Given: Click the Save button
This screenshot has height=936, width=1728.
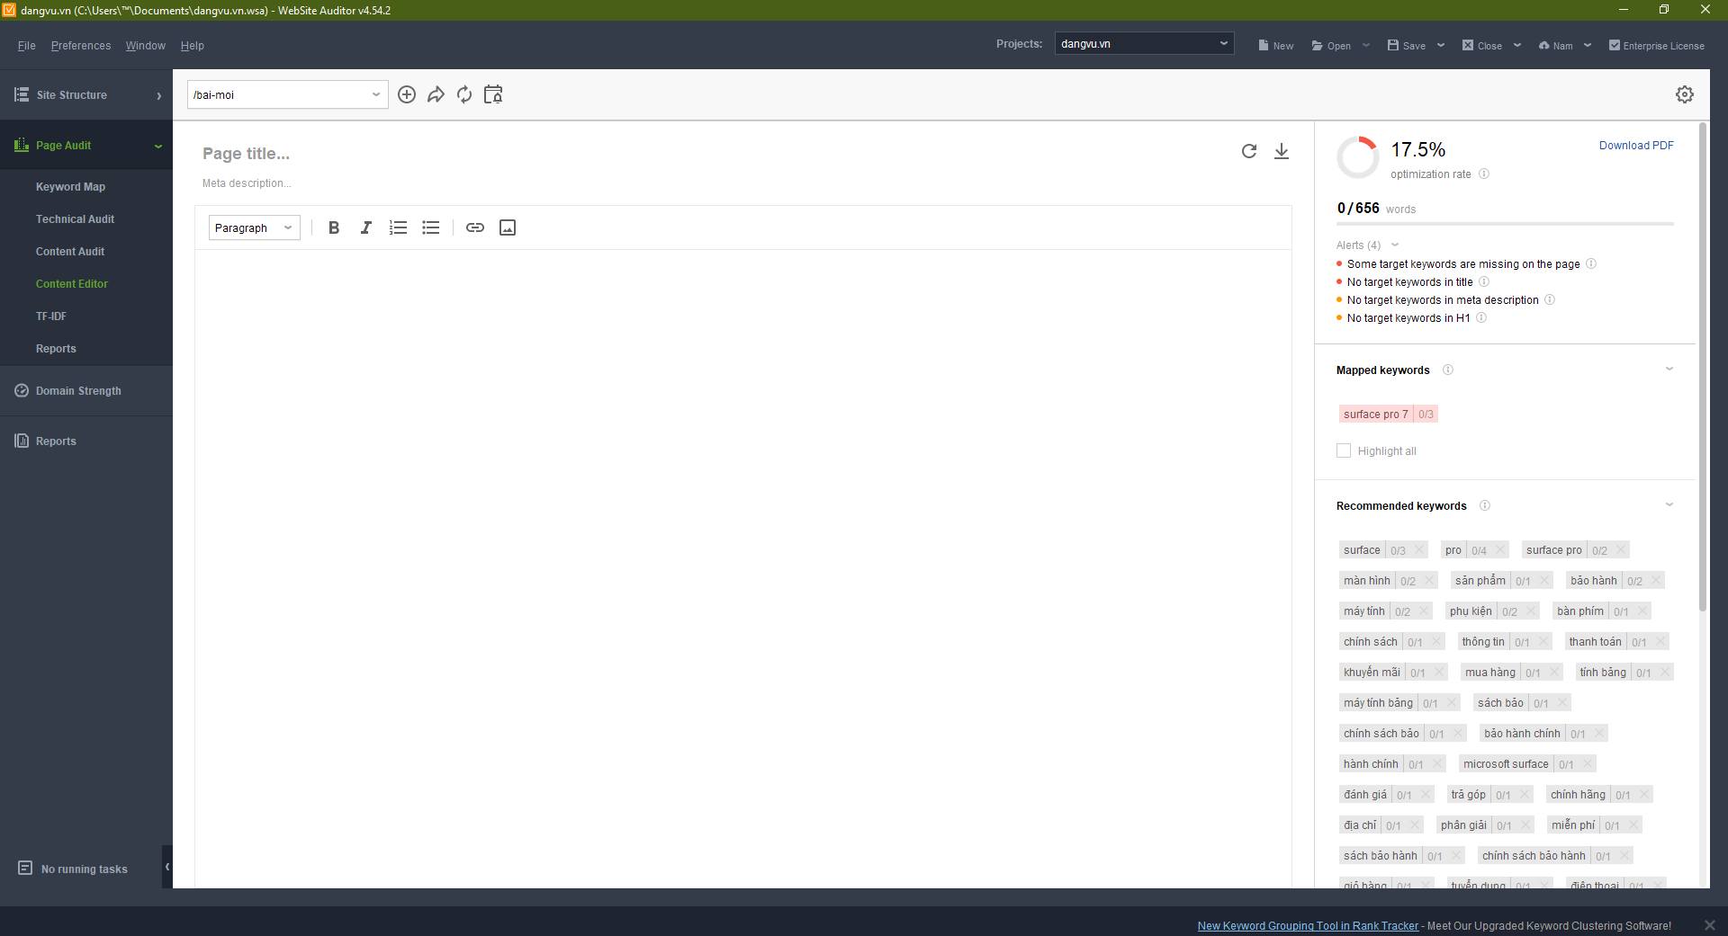Looking at the screenshot, I should pyautogui.click(x=1407, y=46).
